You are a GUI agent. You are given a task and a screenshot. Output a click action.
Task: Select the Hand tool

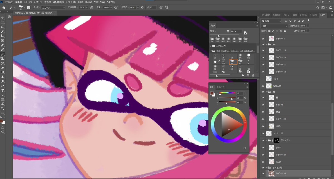pos(3,104)
